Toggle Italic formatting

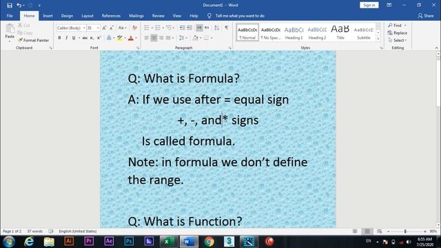tap(66, 38)
